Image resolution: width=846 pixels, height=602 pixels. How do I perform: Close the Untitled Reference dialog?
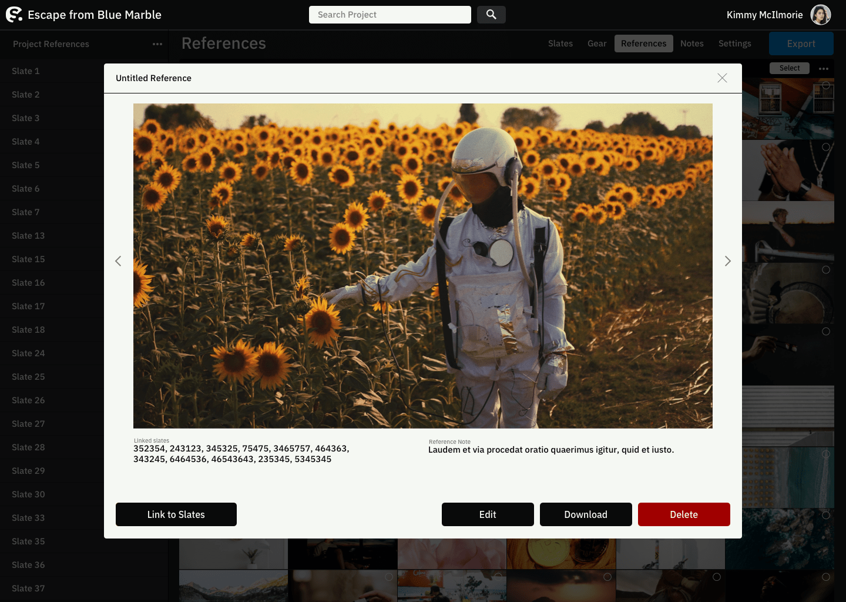click(x=722, y=78)
